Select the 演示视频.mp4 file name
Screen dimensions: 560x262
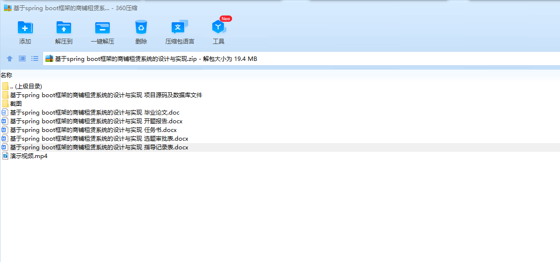point(29,156)
